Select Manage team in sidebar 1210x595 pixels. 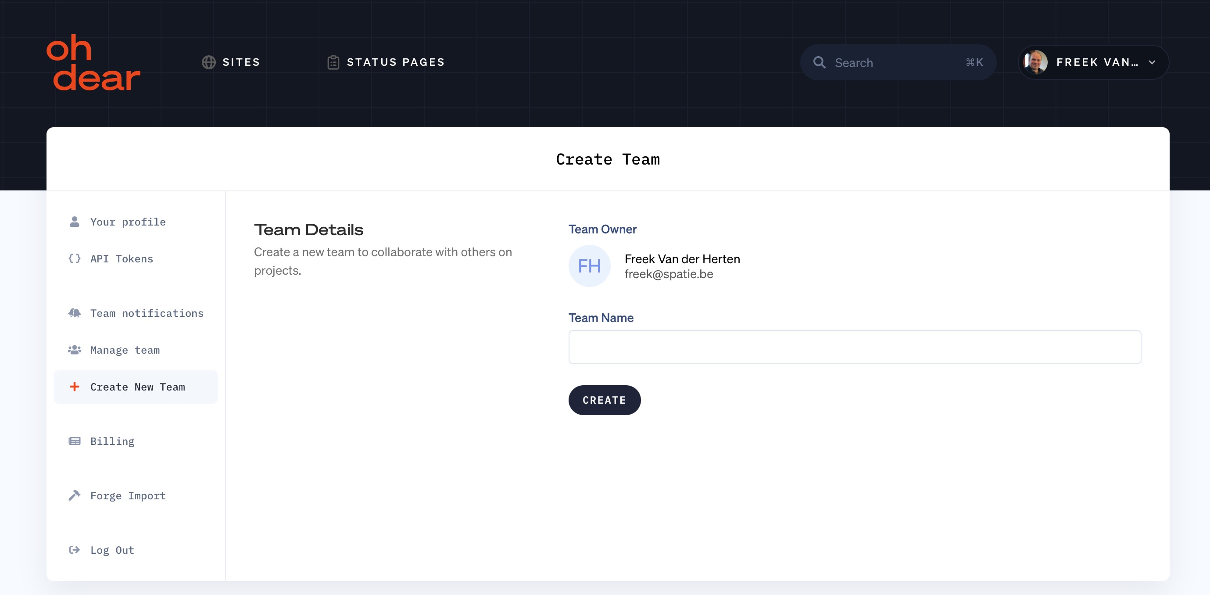click(x=136, y=350)
